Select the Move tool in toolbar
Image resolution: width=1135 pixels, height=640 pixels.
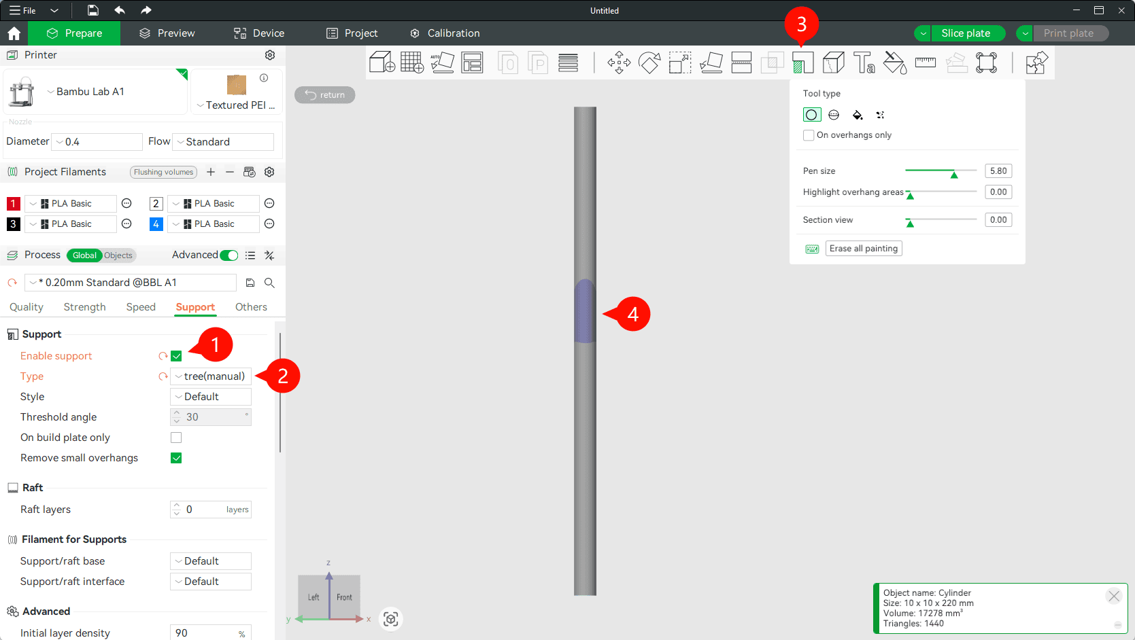pos(619,63)
